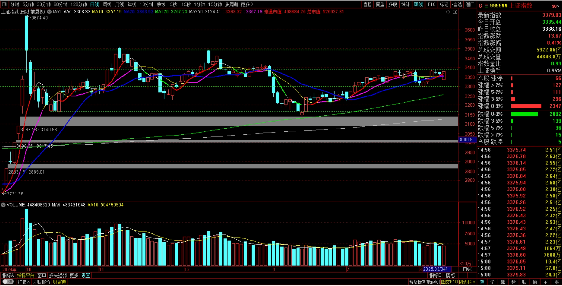Click the SG2 label in the quote header
Screen dimensions: 562x286
[556, 6]
